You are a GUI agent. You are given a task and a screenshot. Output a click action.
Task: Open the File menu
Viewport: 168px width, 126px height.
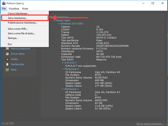tap(4, 8)
